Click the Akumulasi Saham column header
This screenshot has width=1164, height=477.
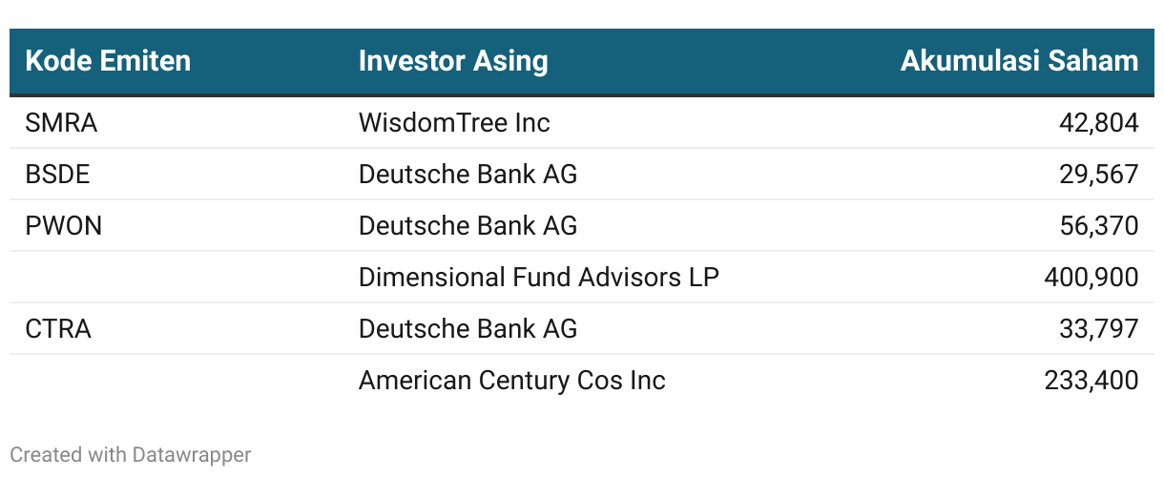pos(1019,61)
